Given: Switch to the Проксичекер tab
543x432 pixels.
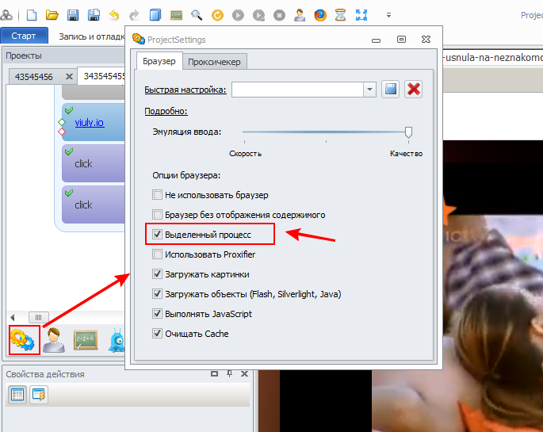Looking at the screenshot, I should [215, 61].
